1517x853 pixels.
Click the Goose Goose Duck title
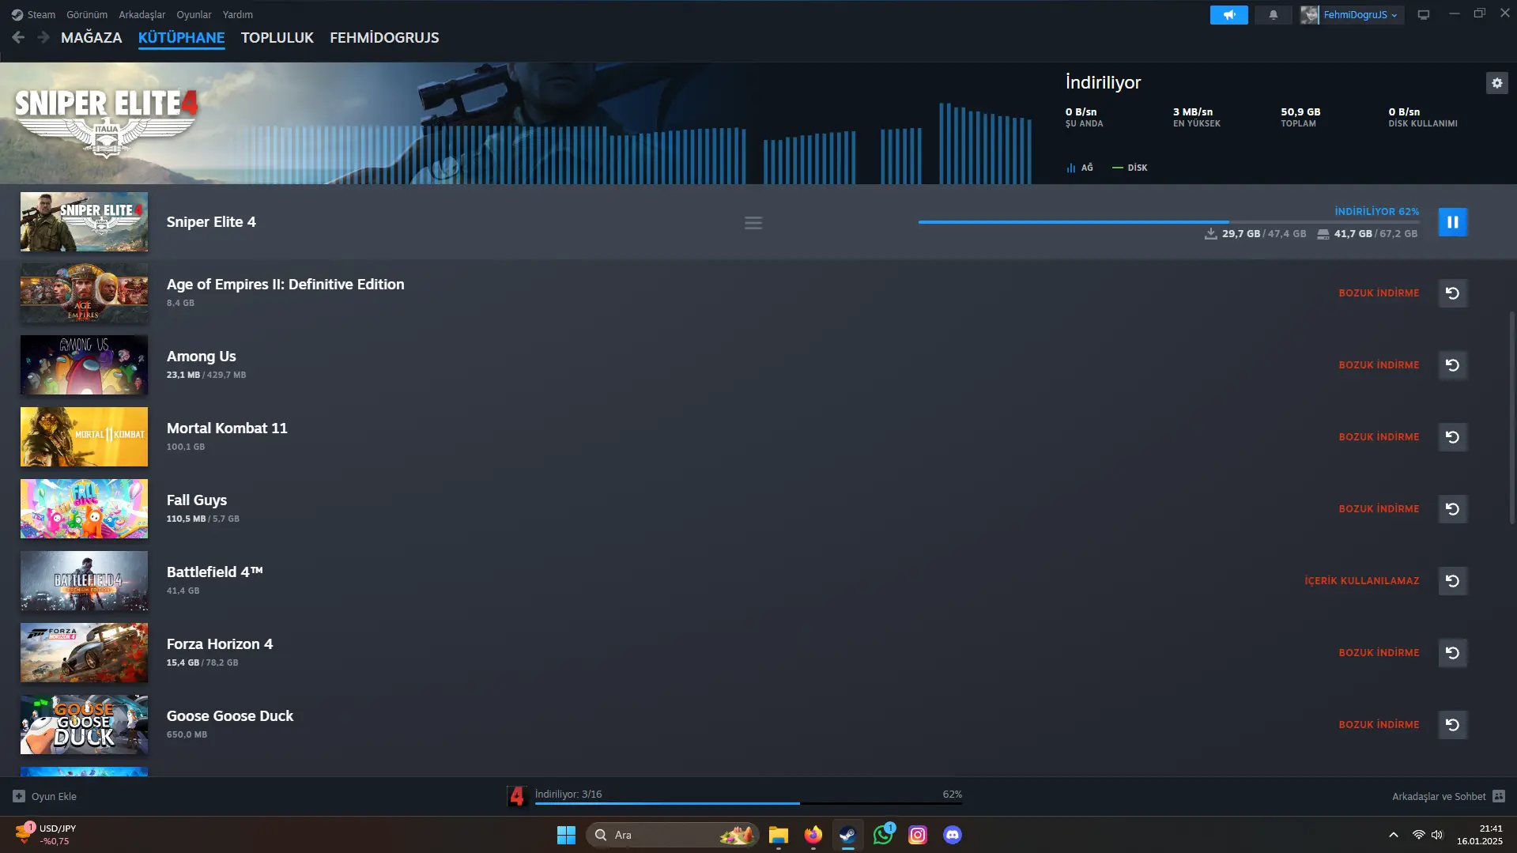pyautogui.click(x=230, y=716)
